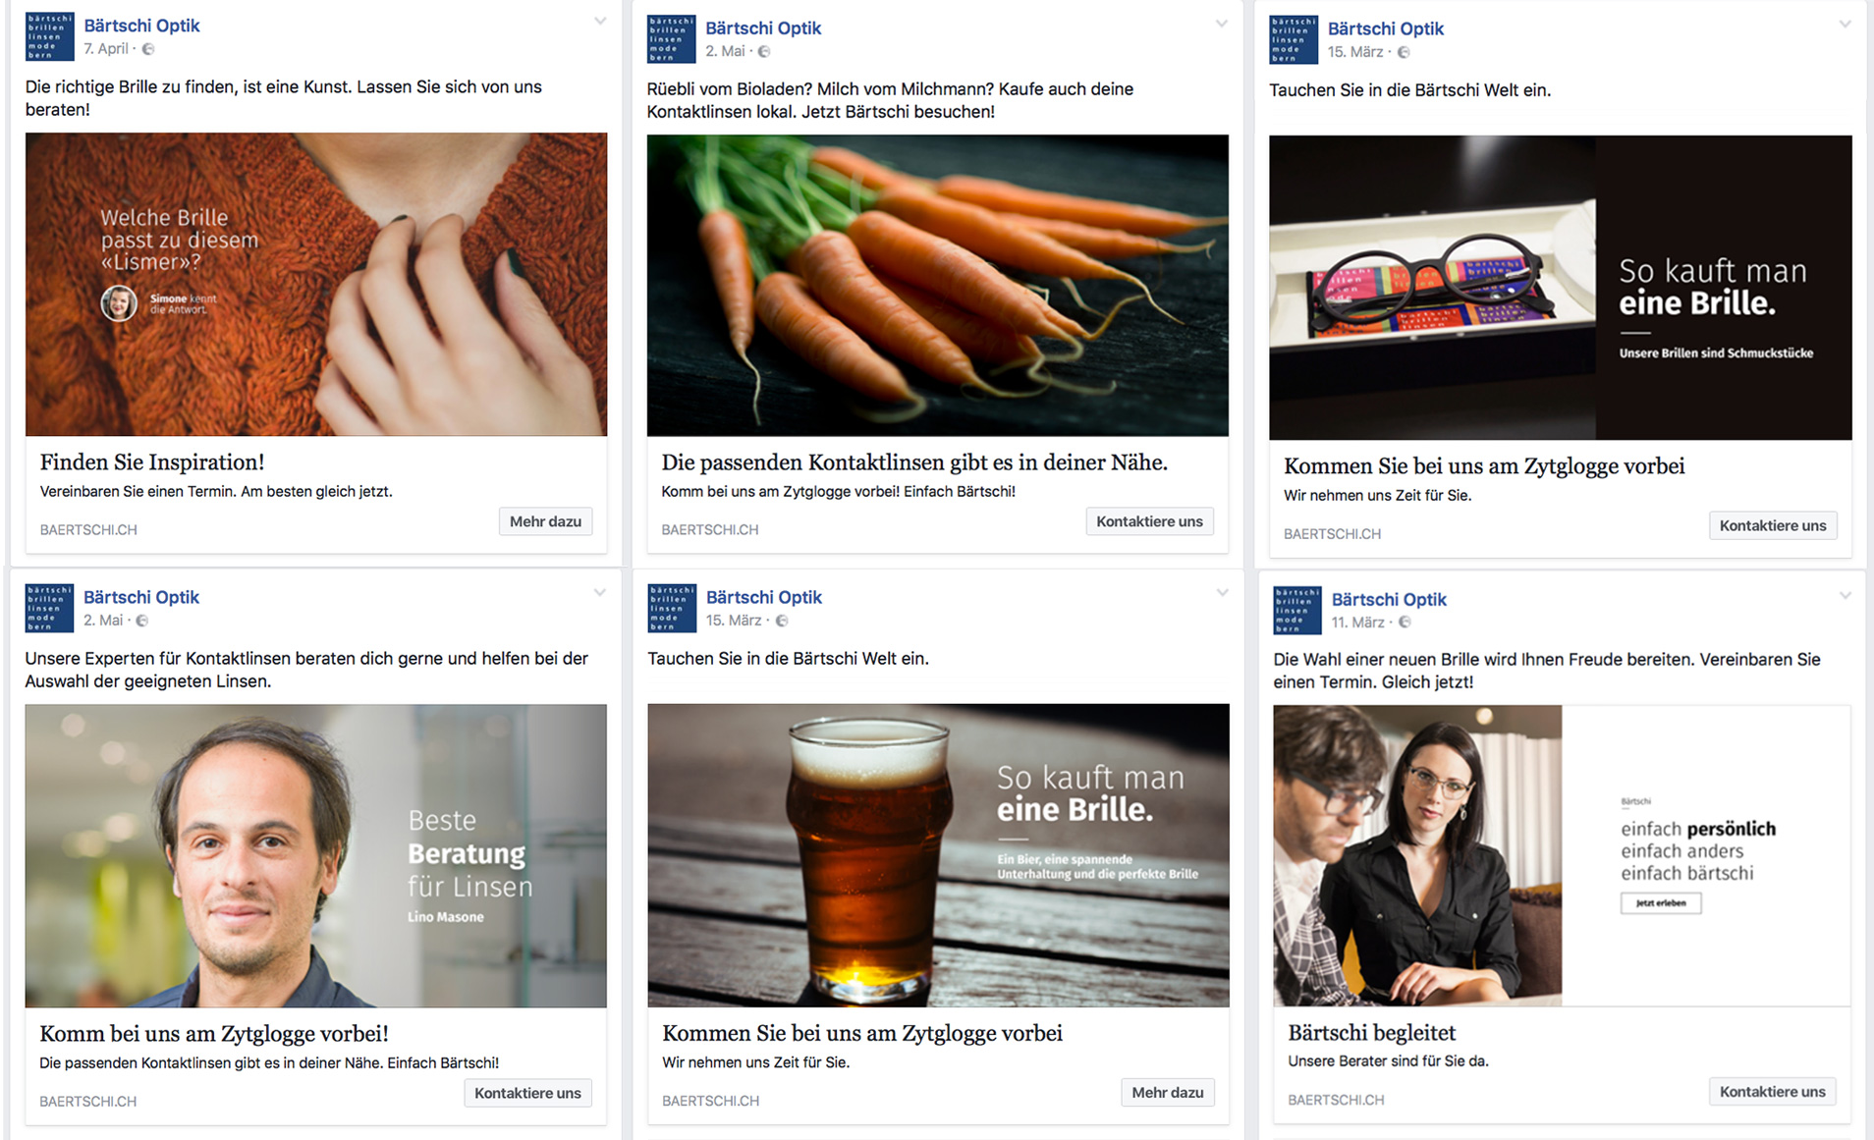The height and width of the screenshot is (1140, 1874).
Task: Open the orange sweater ad image
Action: tap(316, 285)
